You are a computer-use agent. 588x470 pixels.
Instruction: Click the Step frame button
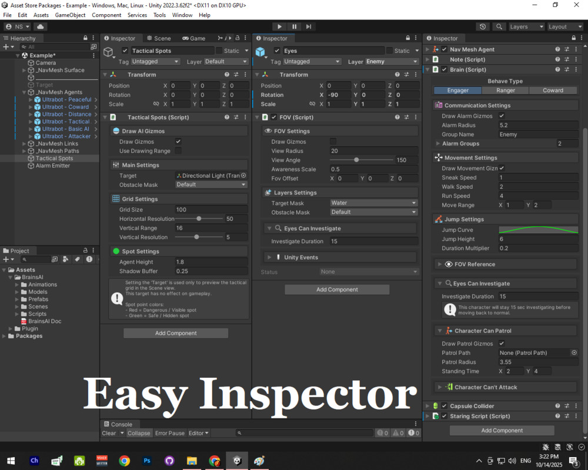[x=309, y=26]
